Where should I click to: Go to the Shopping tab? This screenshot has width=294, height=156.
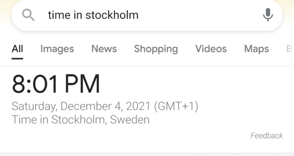156,49
